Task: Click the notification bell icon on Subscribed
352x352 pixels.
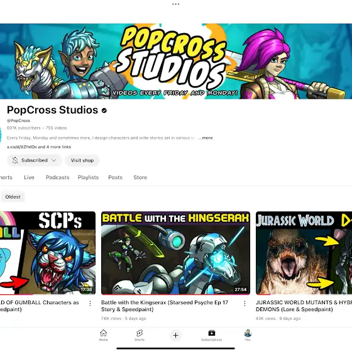Action: point(15,160)
